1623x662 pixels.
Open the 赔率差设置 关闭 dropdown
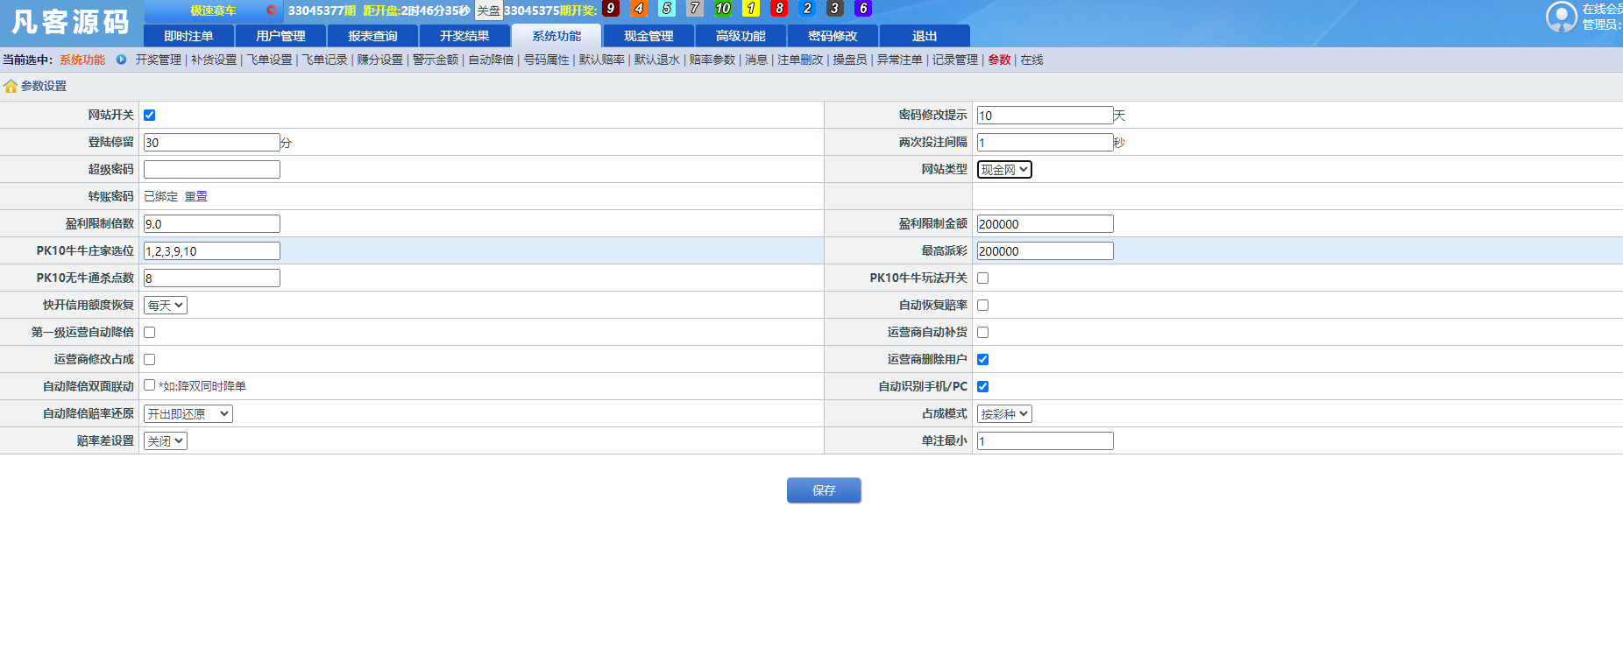166,440
